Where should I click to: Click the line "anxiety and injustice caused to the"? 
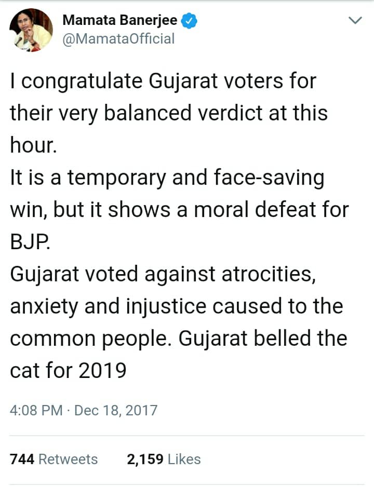(x=177, y=307)
